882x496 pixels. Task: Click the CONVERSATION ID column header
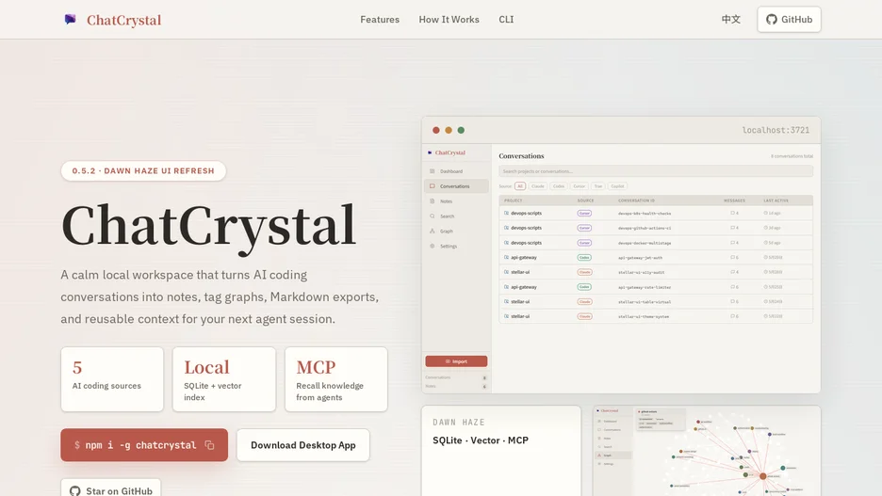pos(636,200)
